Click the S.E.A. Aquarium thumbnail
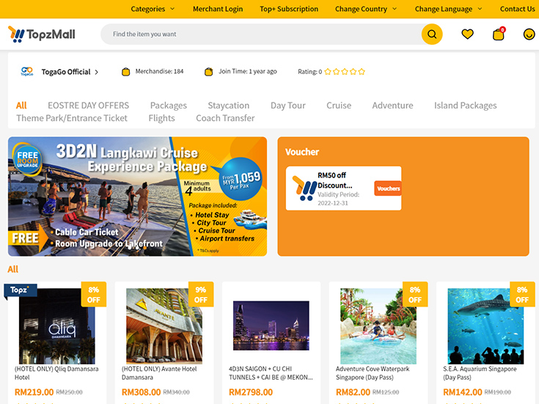 click(485, 326)
